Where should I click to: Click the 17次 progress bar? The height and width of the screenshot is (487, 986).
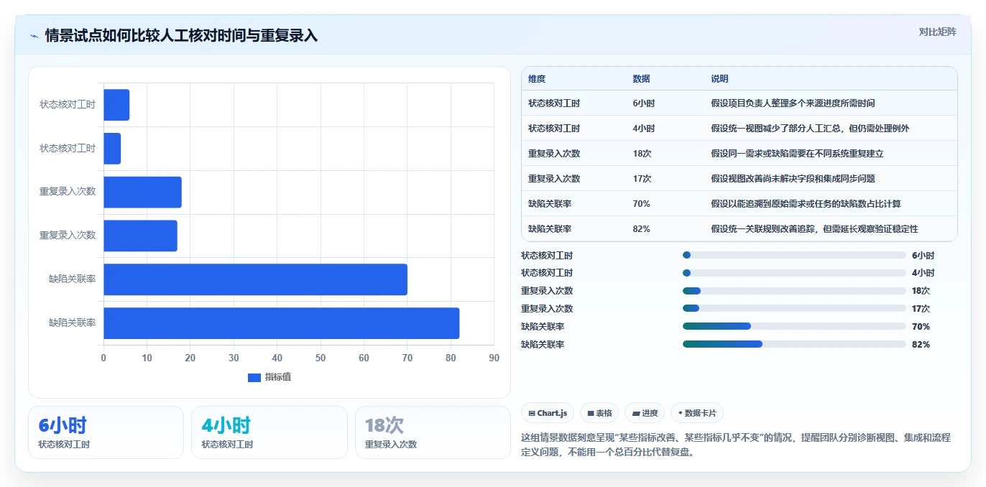(x=794, y=308)
